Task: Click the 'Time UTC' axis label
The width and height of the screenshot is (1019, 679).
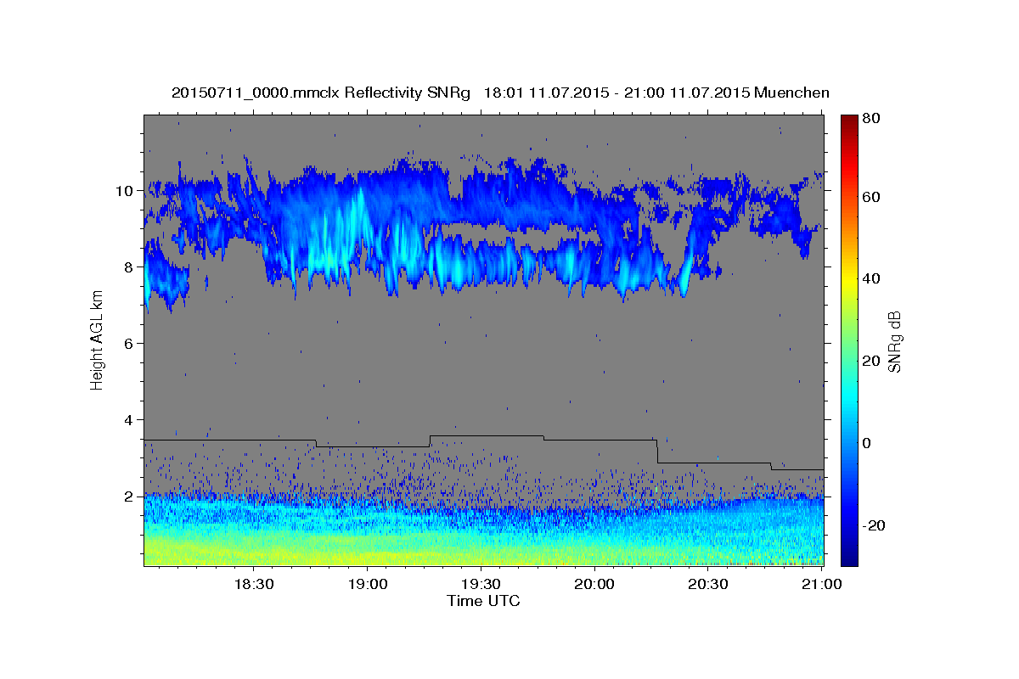Action: (483, 601)
